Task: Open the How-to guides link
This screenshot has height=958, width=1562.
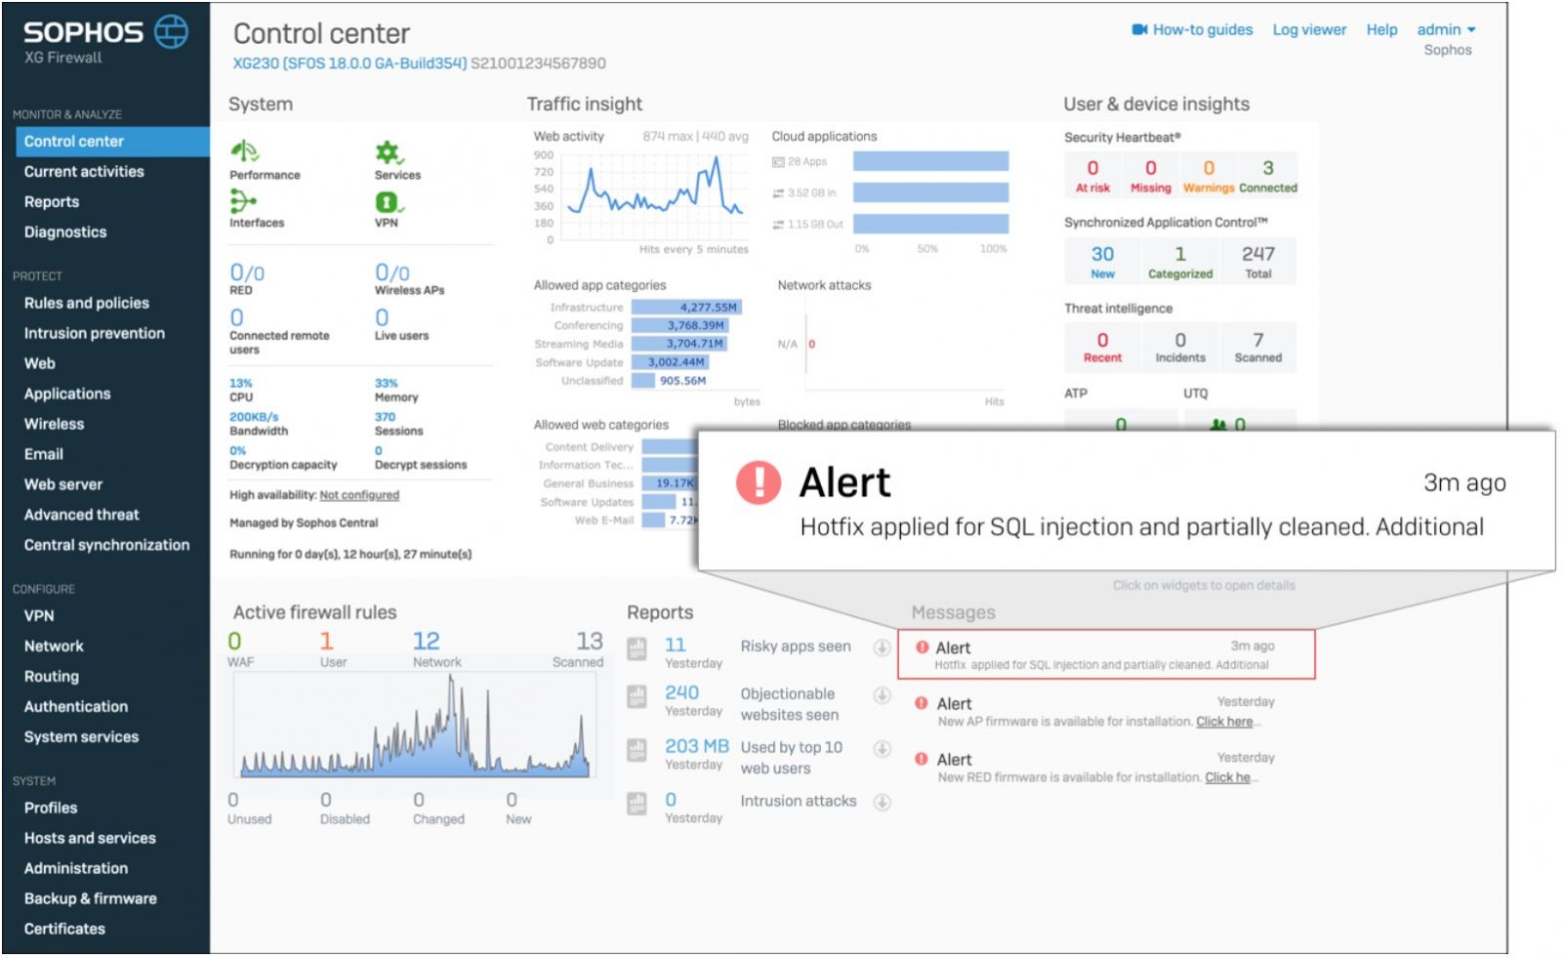Action: (1203, 29)
